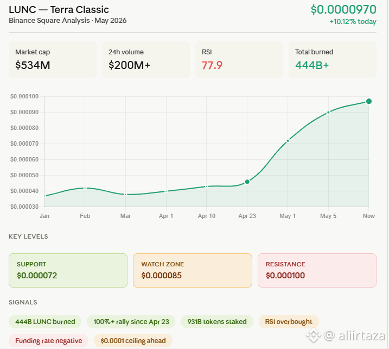
Task: Click the $0.000030 y-axis label
Action: point(24,207)
